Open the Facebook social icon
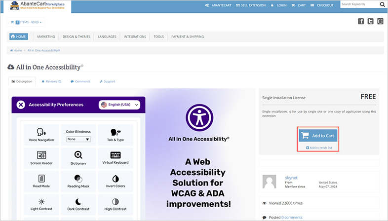 (361, 21)
